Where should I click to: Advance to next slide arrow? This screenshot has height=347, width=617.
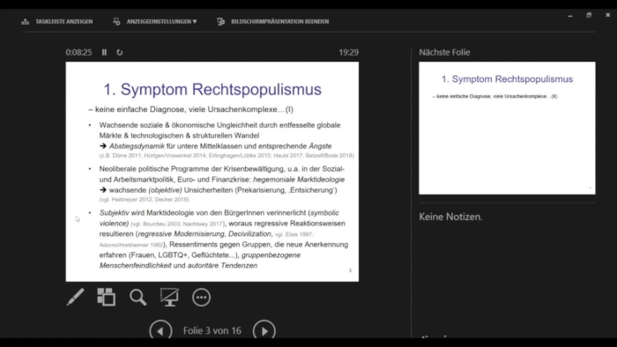point(264,330)
